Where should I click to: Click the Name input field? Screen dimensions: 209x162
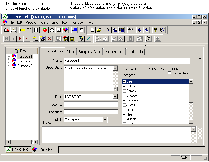click(x=127, y=61)
